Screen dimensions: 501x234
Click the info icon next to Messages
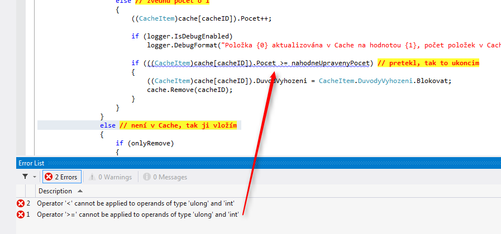point(147,177)
